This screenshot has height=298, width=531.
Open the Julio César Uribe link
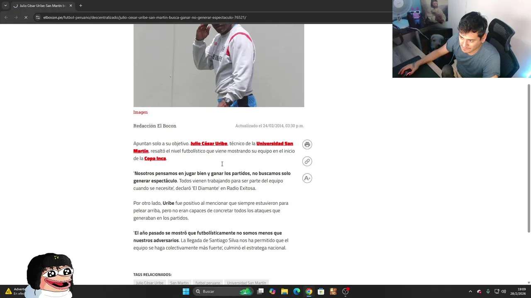point(209,144)
